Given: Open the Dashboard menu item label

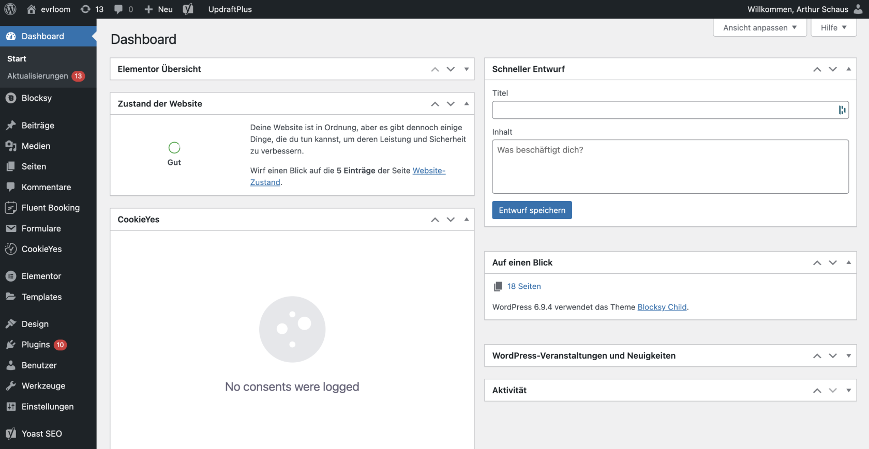Looking at the screenshot, I should [x=43, y=36].
